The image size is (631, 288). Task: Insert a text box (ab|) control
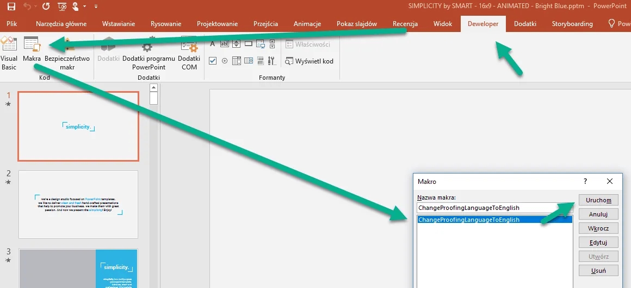224,44
